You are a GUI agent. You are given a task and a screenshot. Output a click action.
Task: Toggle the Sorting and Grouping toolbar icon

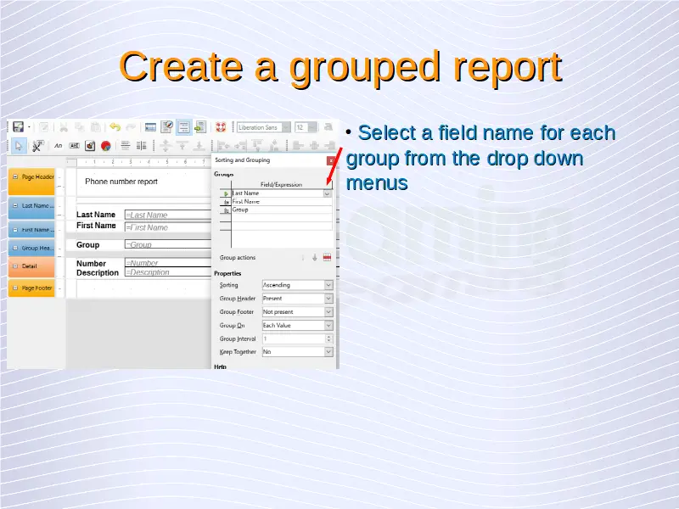click(183, 127)
